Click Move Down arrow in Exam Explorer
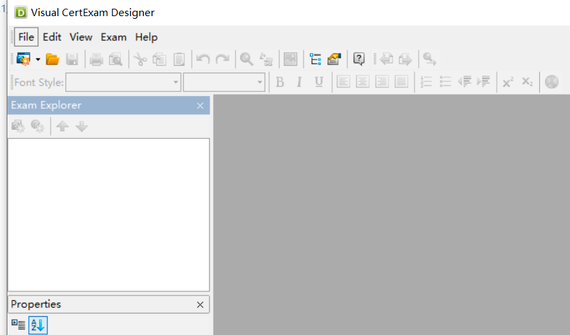Viewport: 570px width, 335px height. [x=81, y=126]
